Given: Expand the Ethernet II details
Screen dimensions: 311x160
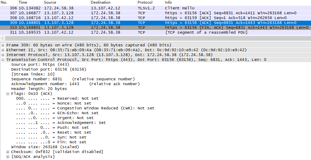Looking at the screenshot, I should (x=3, y=50).
